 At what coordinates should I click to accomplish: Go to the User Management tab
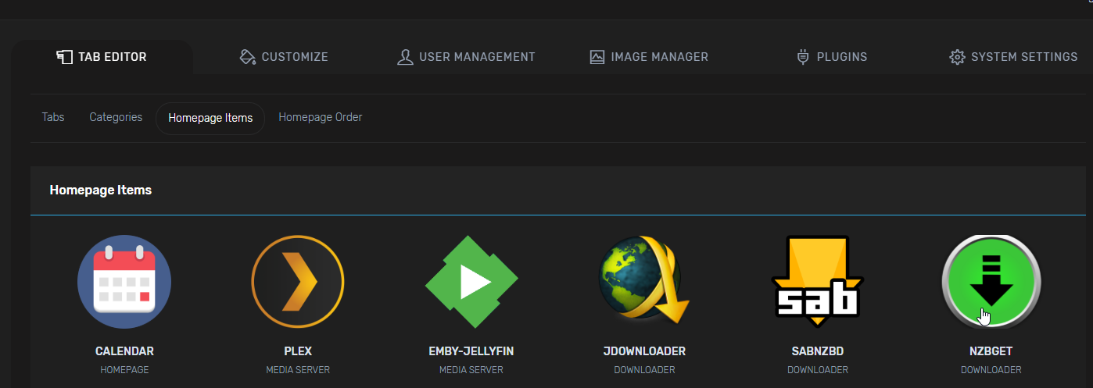tap(466, 57)
